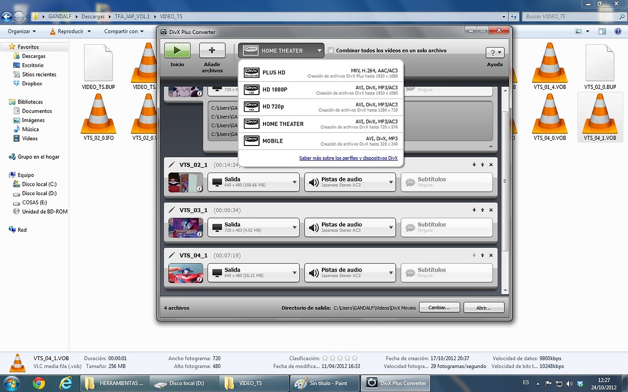Show info for the VTS_04_1 thumbnail
Image resolution: width=628 pixels, height=392 pixels.
point(199,279)
